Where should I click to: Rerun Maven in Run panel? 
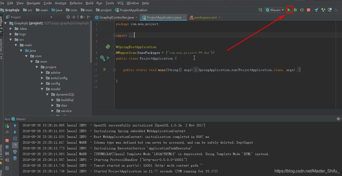point(7,126)
